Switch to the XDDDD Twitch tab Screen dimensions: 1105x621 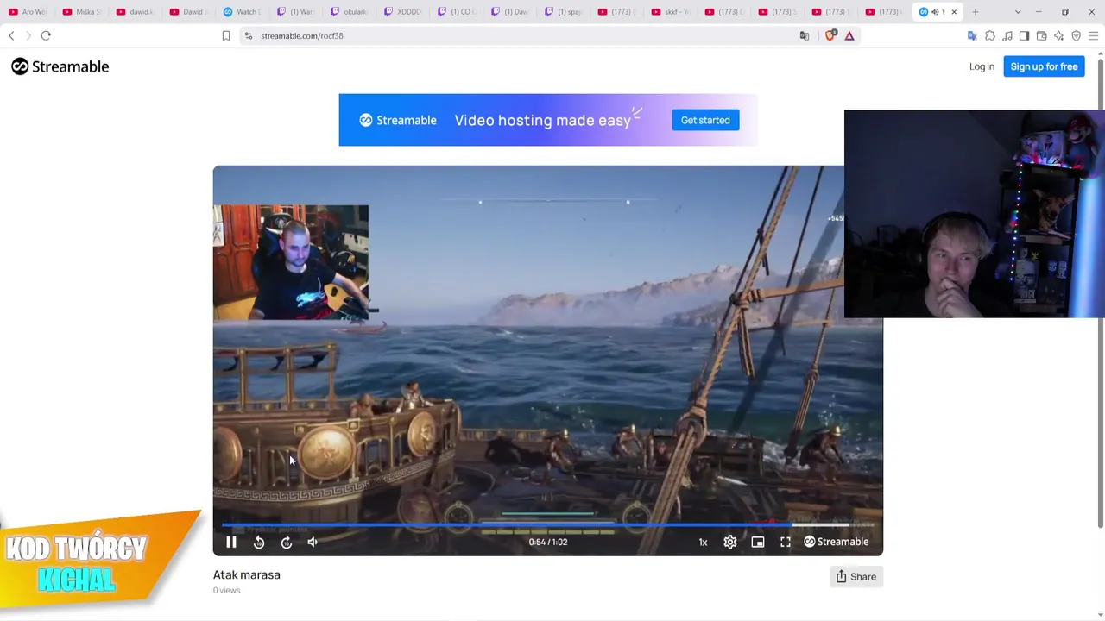tap(403, 12)
